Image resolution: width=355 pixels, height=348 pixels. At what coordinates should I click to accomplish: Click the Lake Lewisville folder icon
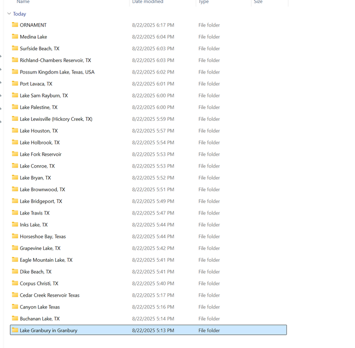(15, 119)
